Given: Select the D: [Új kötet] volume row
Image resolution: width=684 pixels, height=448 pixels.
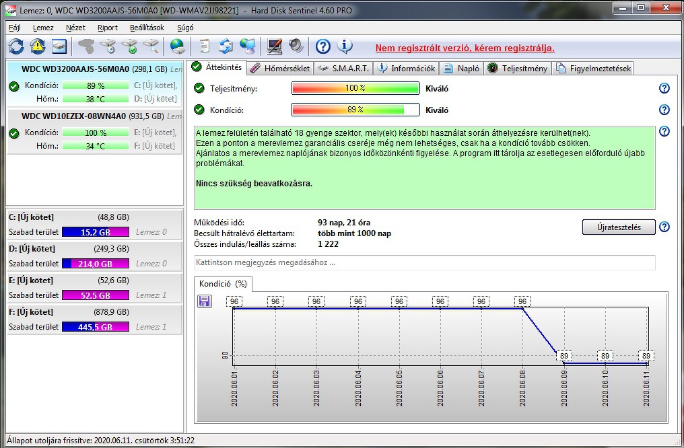Looking at the screenshot, I should click(95, 256).
